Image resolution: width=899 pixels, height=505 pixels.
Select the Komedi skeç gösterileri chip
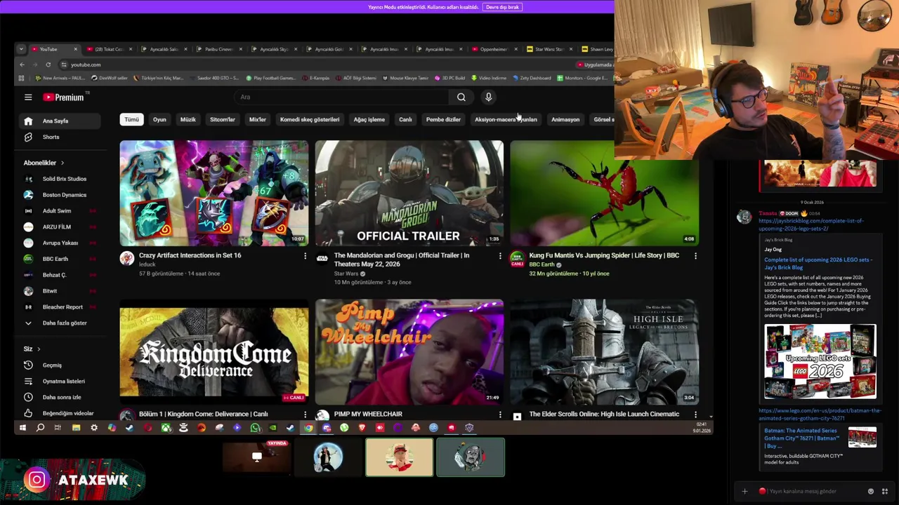pyautogui.click(x=310, y=119)
